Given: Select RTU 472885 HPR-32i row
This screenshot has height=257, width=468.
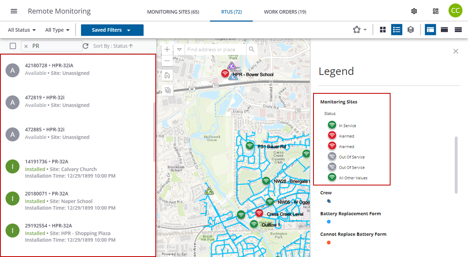Looking at the screenshot, I should [78, 134].
